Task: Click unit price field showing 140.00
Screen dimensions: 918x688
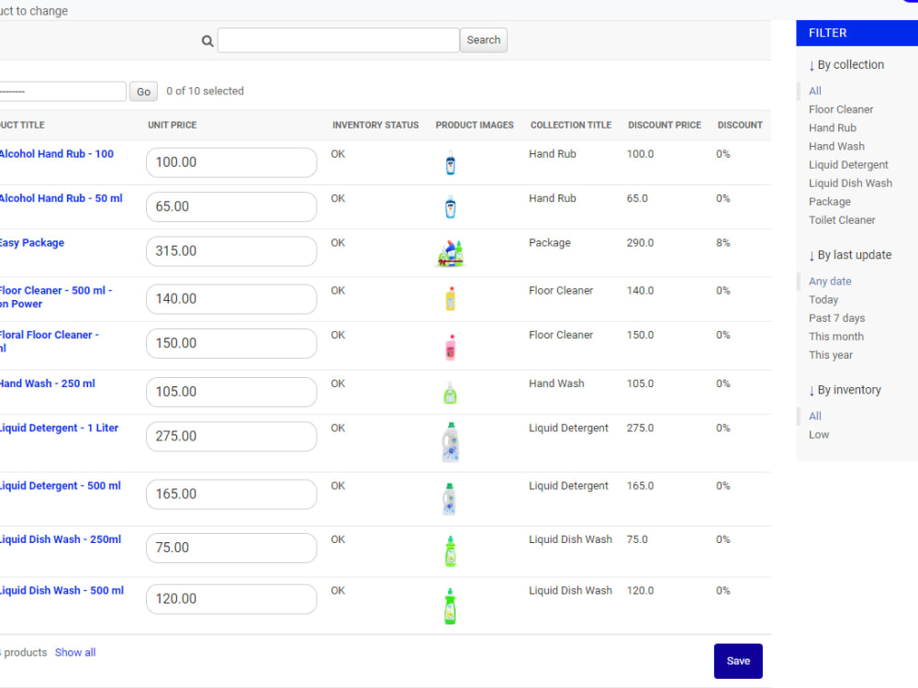Action: [x=231, y=300]
